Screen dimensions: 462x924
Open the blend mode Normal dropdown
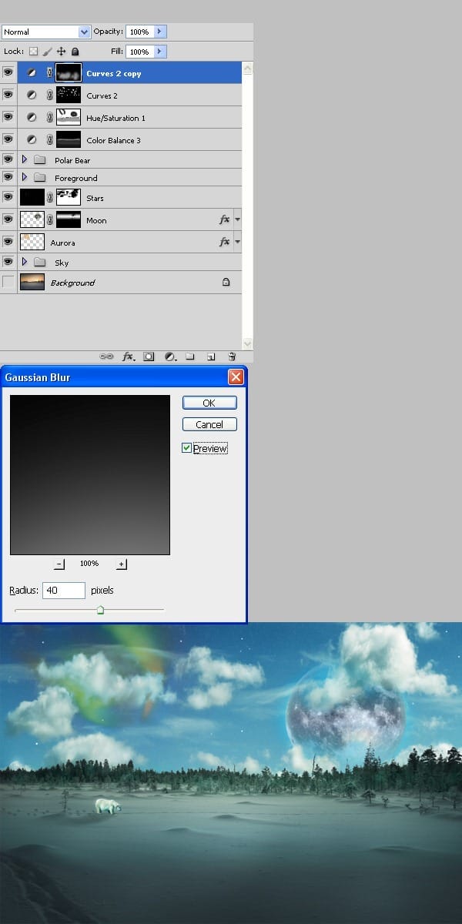click(46, 32)
